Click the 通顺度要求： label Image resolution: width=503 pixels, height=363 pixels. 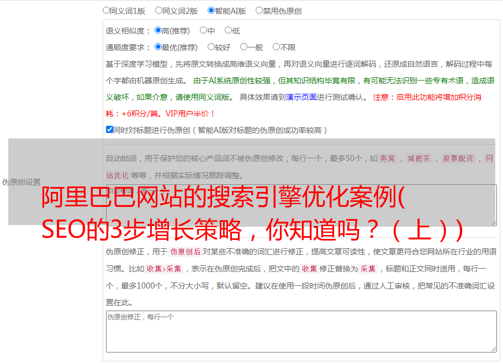[x=128, y=47]
